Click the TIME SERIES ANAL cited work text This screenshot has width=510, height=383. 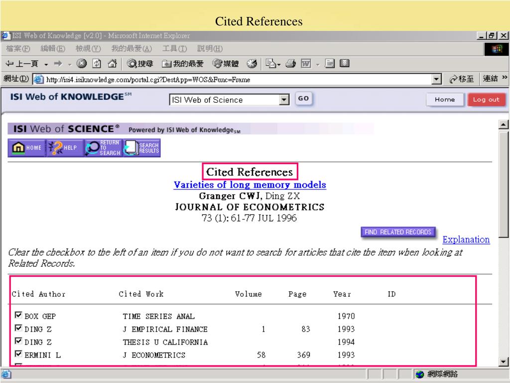coord(159,316)
